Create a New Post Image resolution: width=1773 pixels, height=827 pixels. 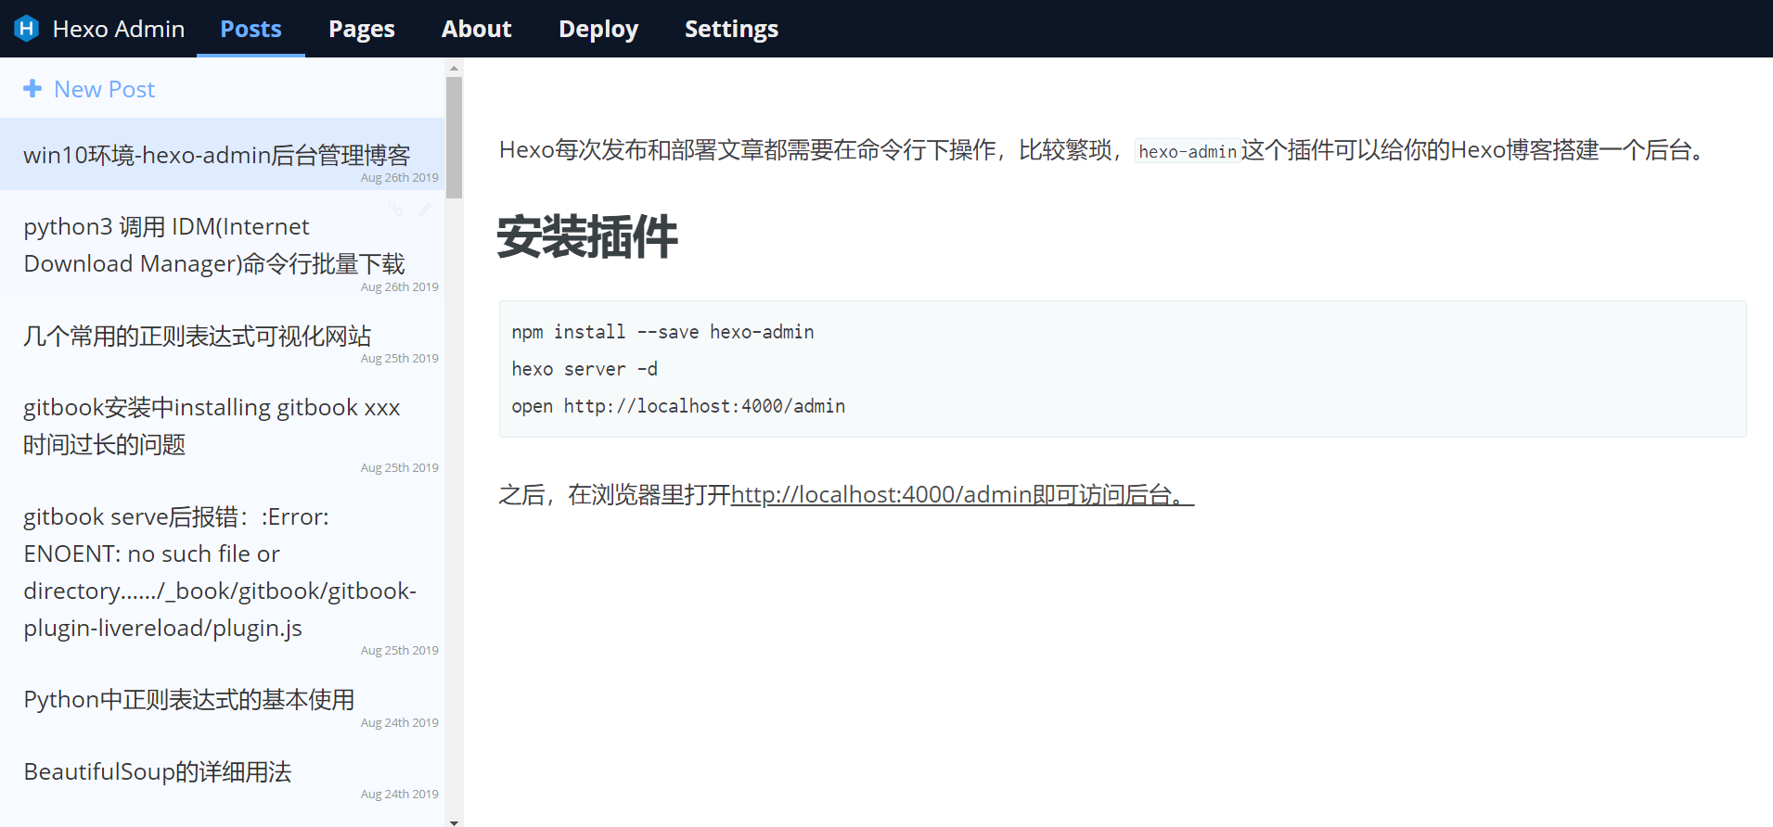pos(89,89)
